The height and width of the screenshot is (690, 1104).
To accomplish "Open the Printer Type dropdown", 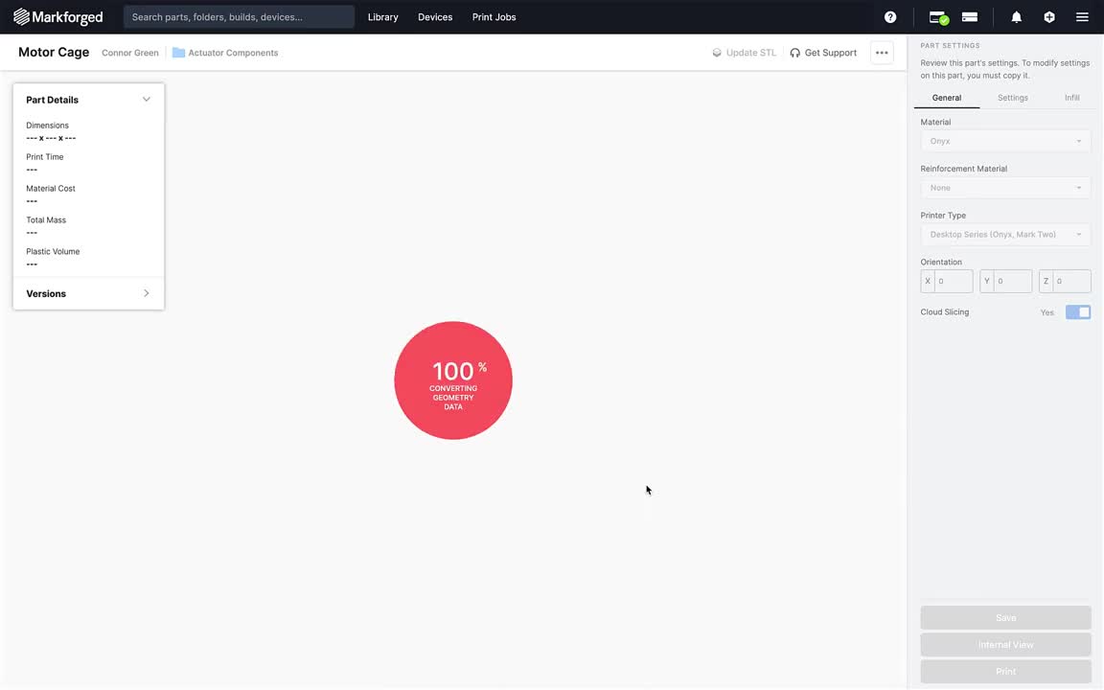I will pyautogui.click(x=1005, y=235).
